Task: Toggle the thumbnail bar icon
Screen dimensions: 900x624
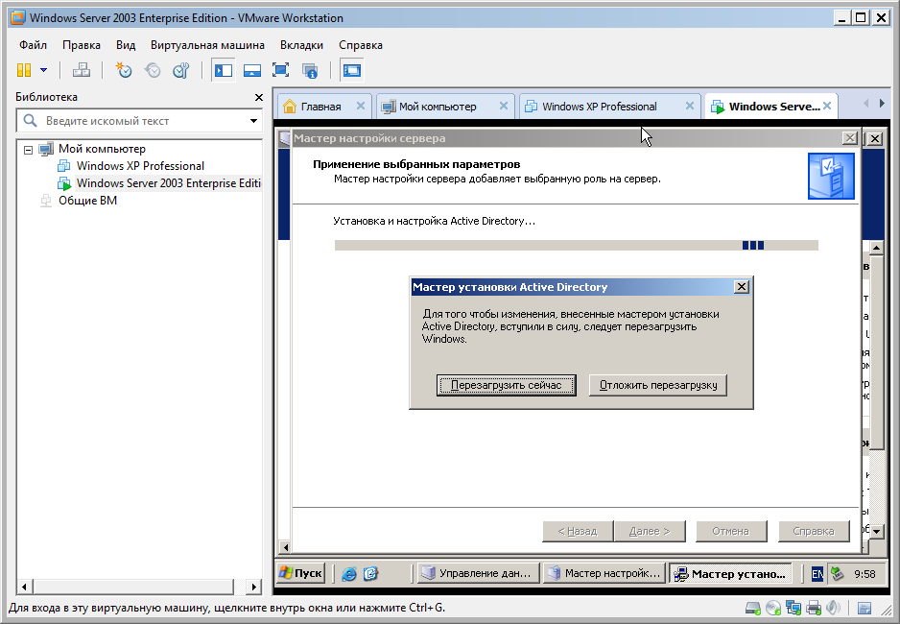Action: click(252, 70)
